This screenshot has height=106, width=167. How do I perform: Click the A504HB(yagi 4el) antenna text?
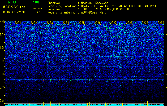pyautogui.click(x=94, y=12)
